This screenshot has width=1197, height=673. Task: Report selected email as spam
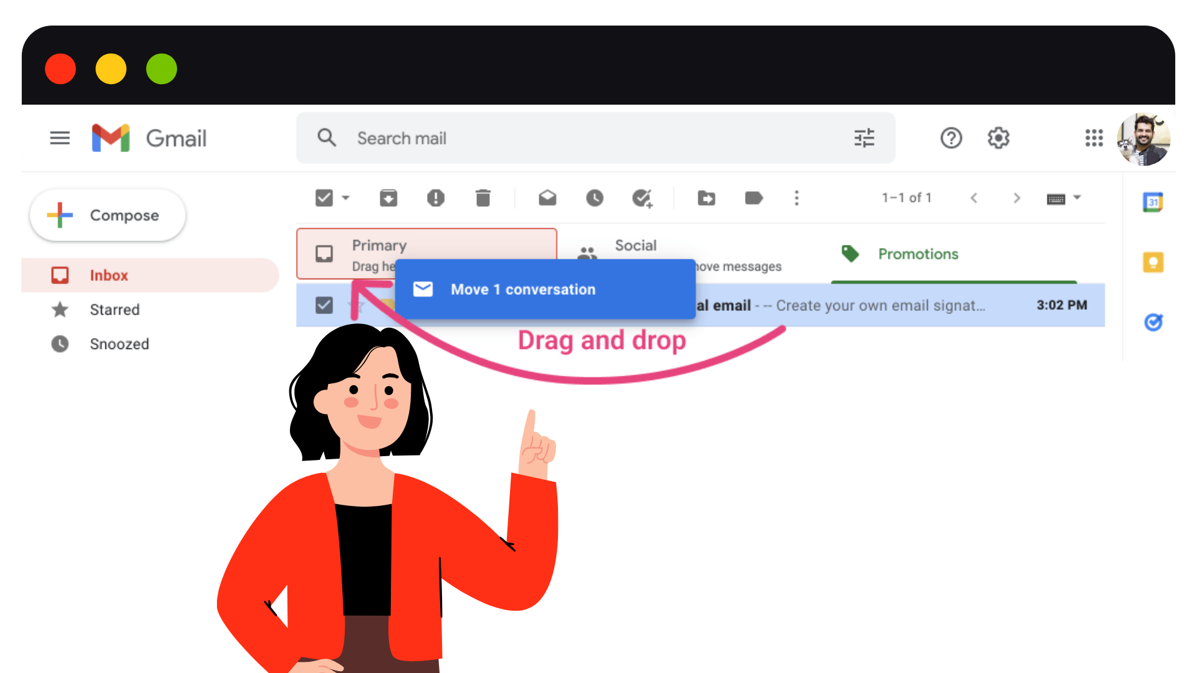(x=436, y=198)
